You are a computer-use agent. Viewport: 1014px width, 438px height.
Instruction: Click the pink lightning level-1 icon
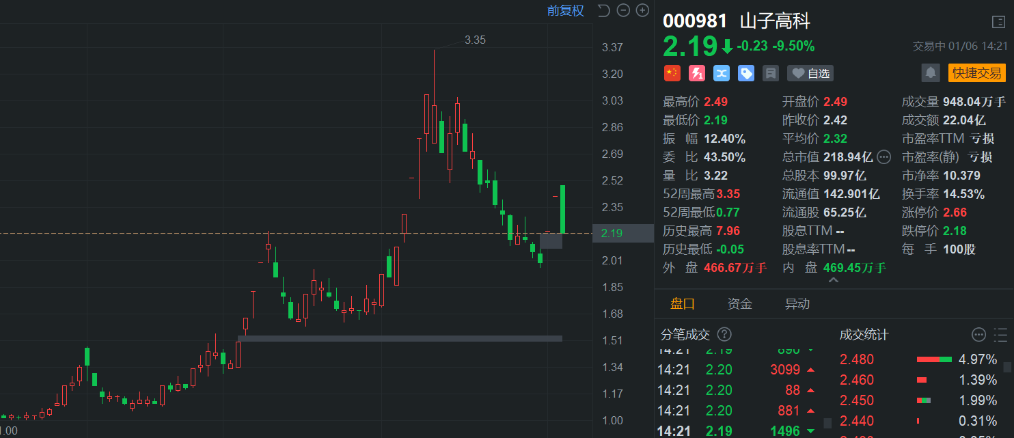coord(697,73)
